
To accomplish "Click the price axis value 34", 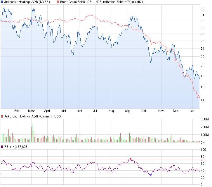I will [x=202, y=15].
